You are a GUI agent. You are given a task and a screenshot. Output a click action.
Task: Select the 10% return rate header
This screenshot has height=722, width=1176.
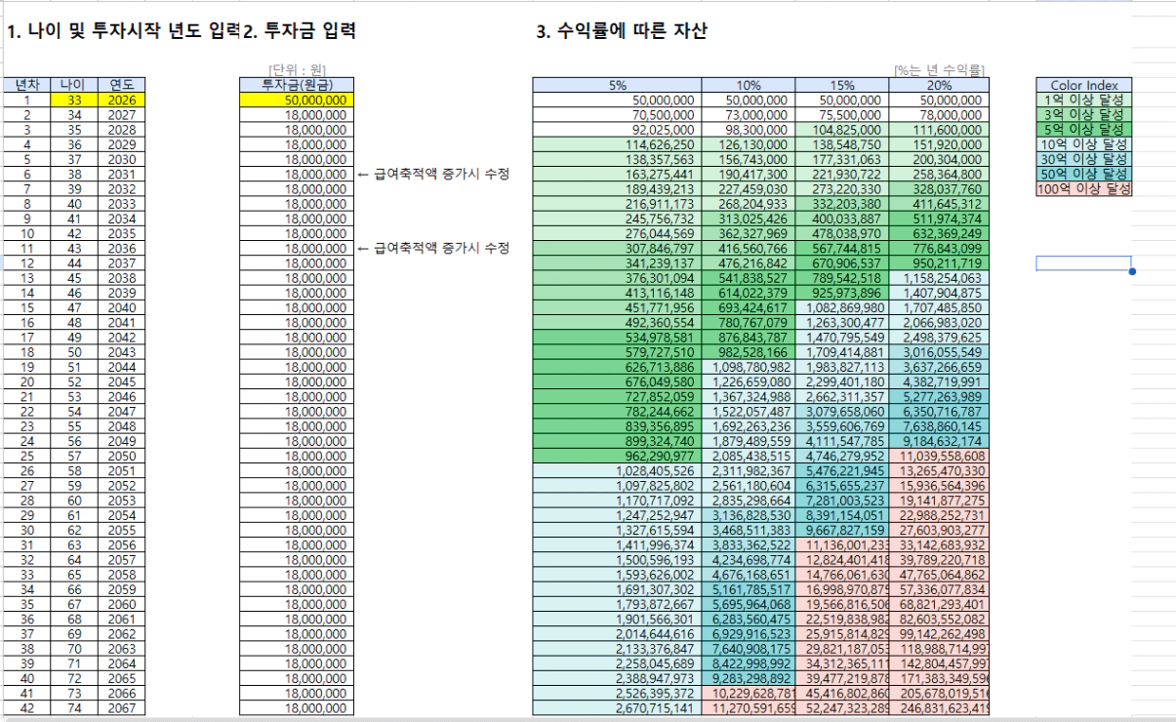(x=749, y=85)
